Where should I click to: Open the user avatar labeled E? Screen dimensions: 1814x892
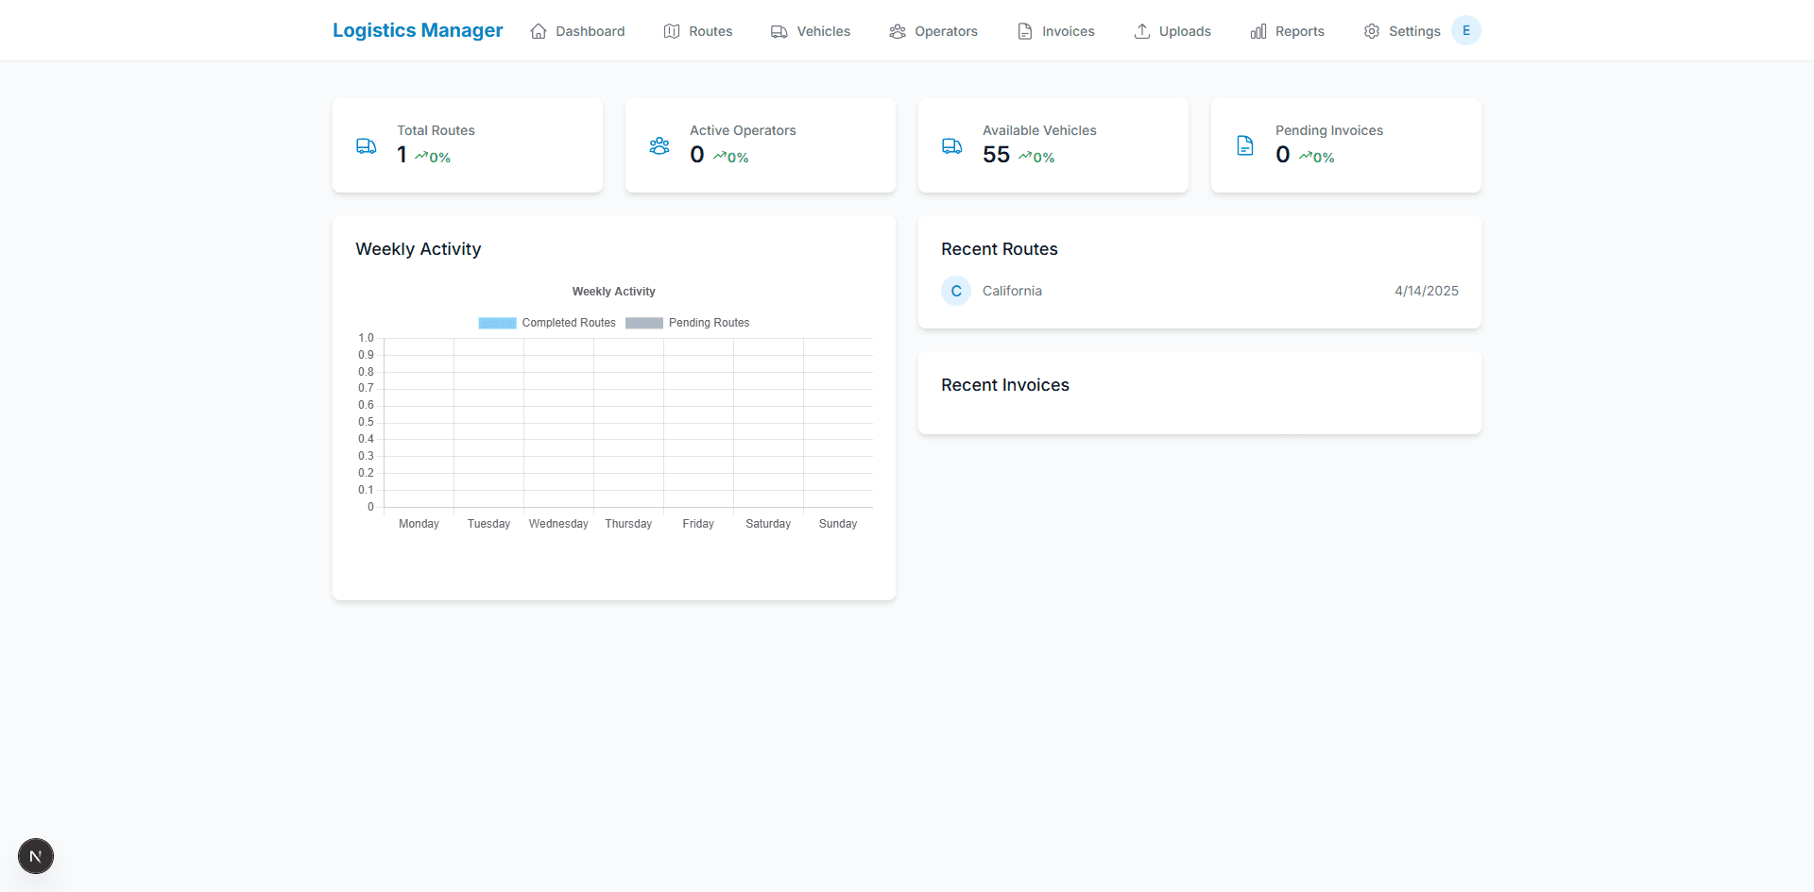click(1466, 30)
